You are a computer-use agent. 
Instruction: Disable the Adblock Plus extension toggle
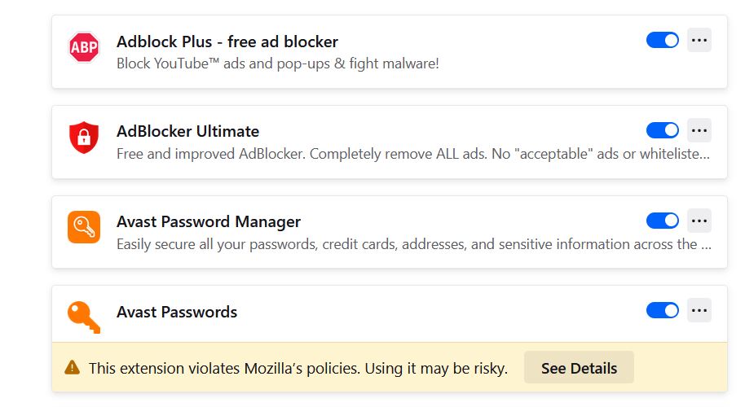(x=663, y=40)
